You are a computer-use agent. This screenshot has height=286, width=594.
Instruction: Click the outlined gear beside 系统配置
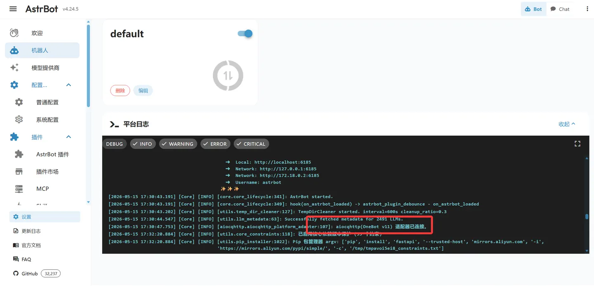pyautogui.click(x=19, y=120)
